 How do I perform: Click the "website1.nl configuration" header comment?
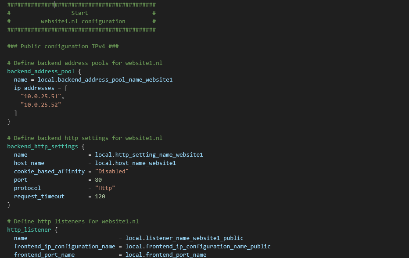tap(83, 21)
